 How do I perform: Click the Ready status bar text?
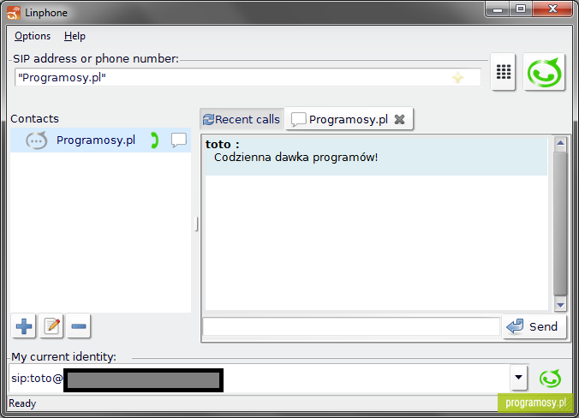coord(22,403)
